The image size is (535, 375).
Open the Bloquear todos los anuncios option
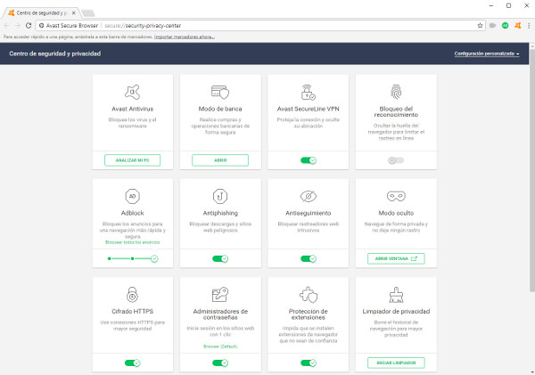[133, 242]
